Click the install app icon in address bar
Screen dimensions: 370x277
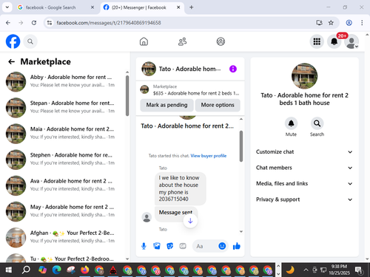pos(320,23)
